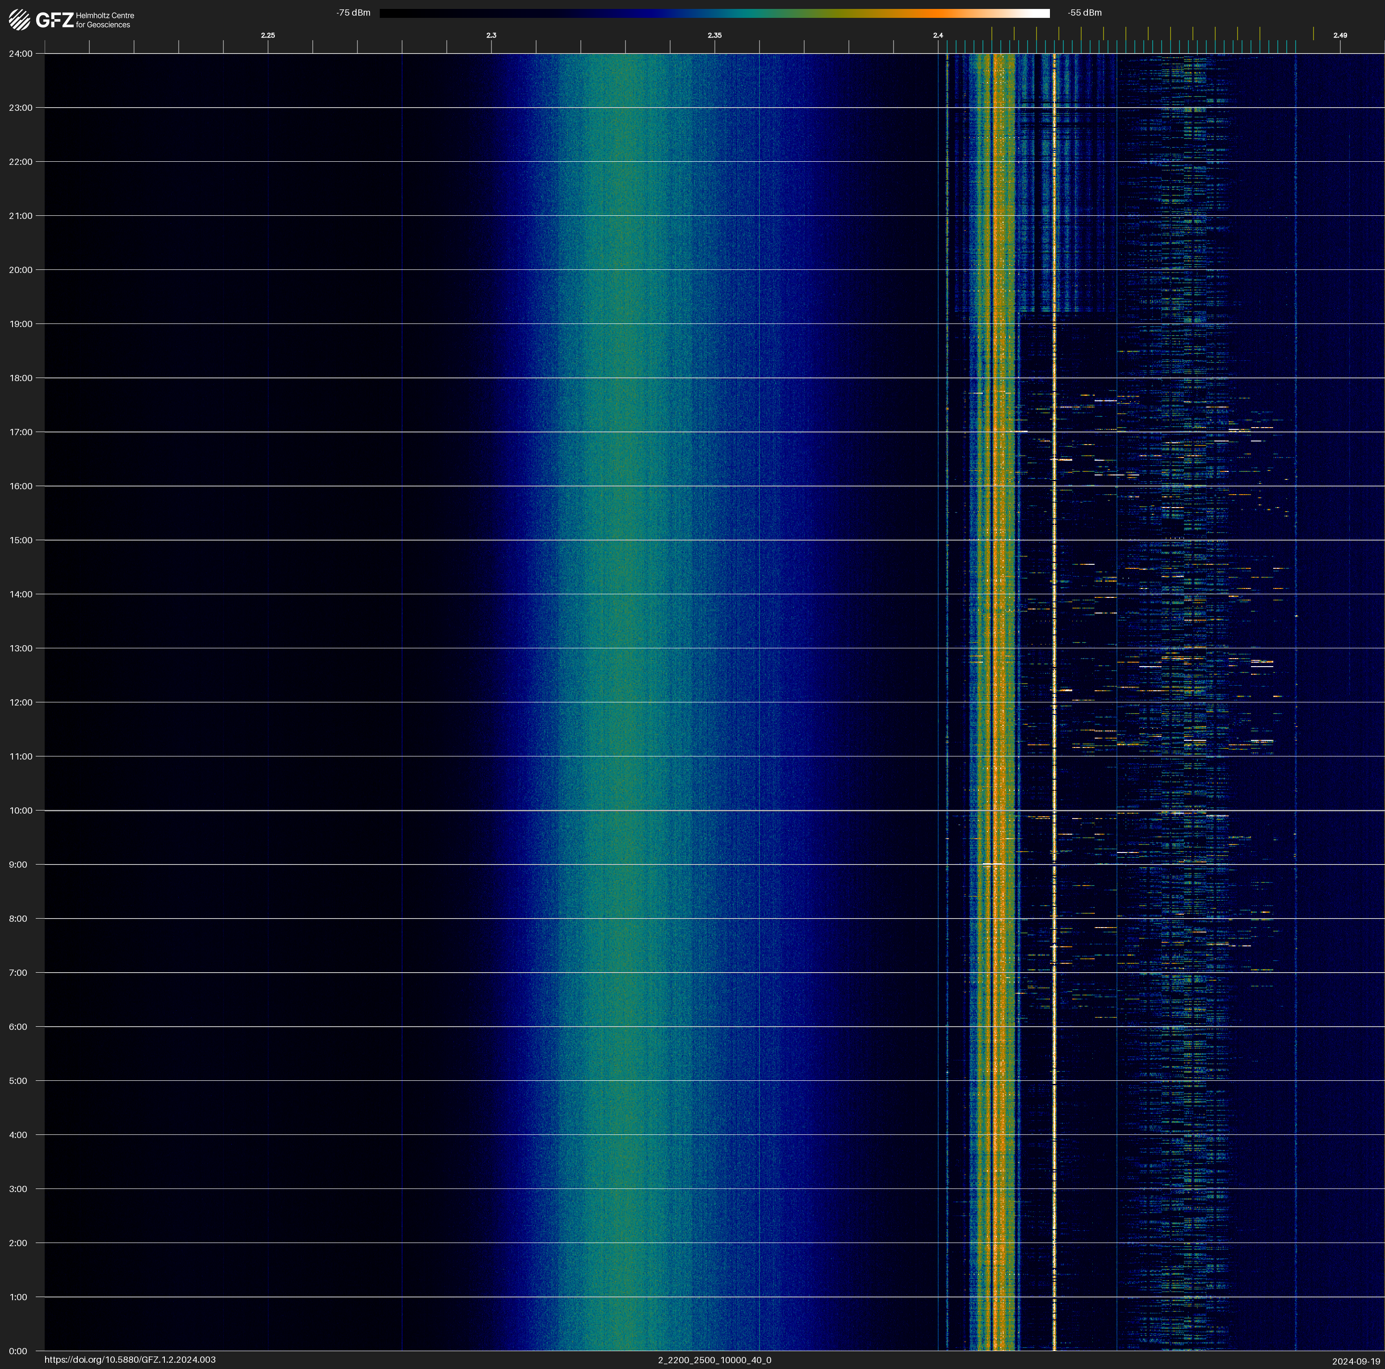Image resolution: width=1385 pixels, height=1369 pixels.
Task: Click the GFZ striped globe logo icon
Action: pos(19,19)
